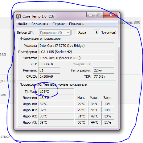Click the model field Intel Core i7 3770

[76, 46]
